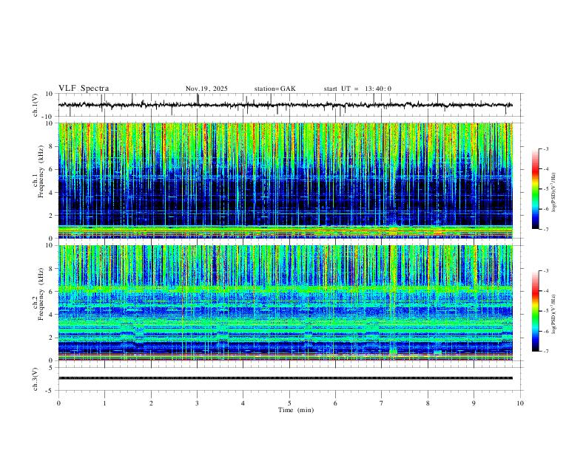The height and width of the screenshot is (452, 586).
Task: Click time-axis tick label "4"
Action: [243, 403]
